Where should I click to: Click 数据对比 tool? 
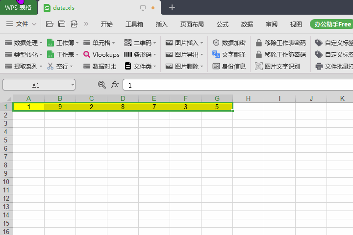point(100,67)
